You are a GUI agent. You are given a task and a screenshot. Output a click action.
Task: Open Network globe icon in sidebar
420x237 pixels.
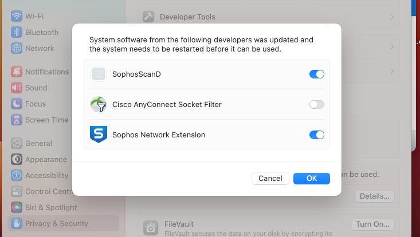pos(17,48)
